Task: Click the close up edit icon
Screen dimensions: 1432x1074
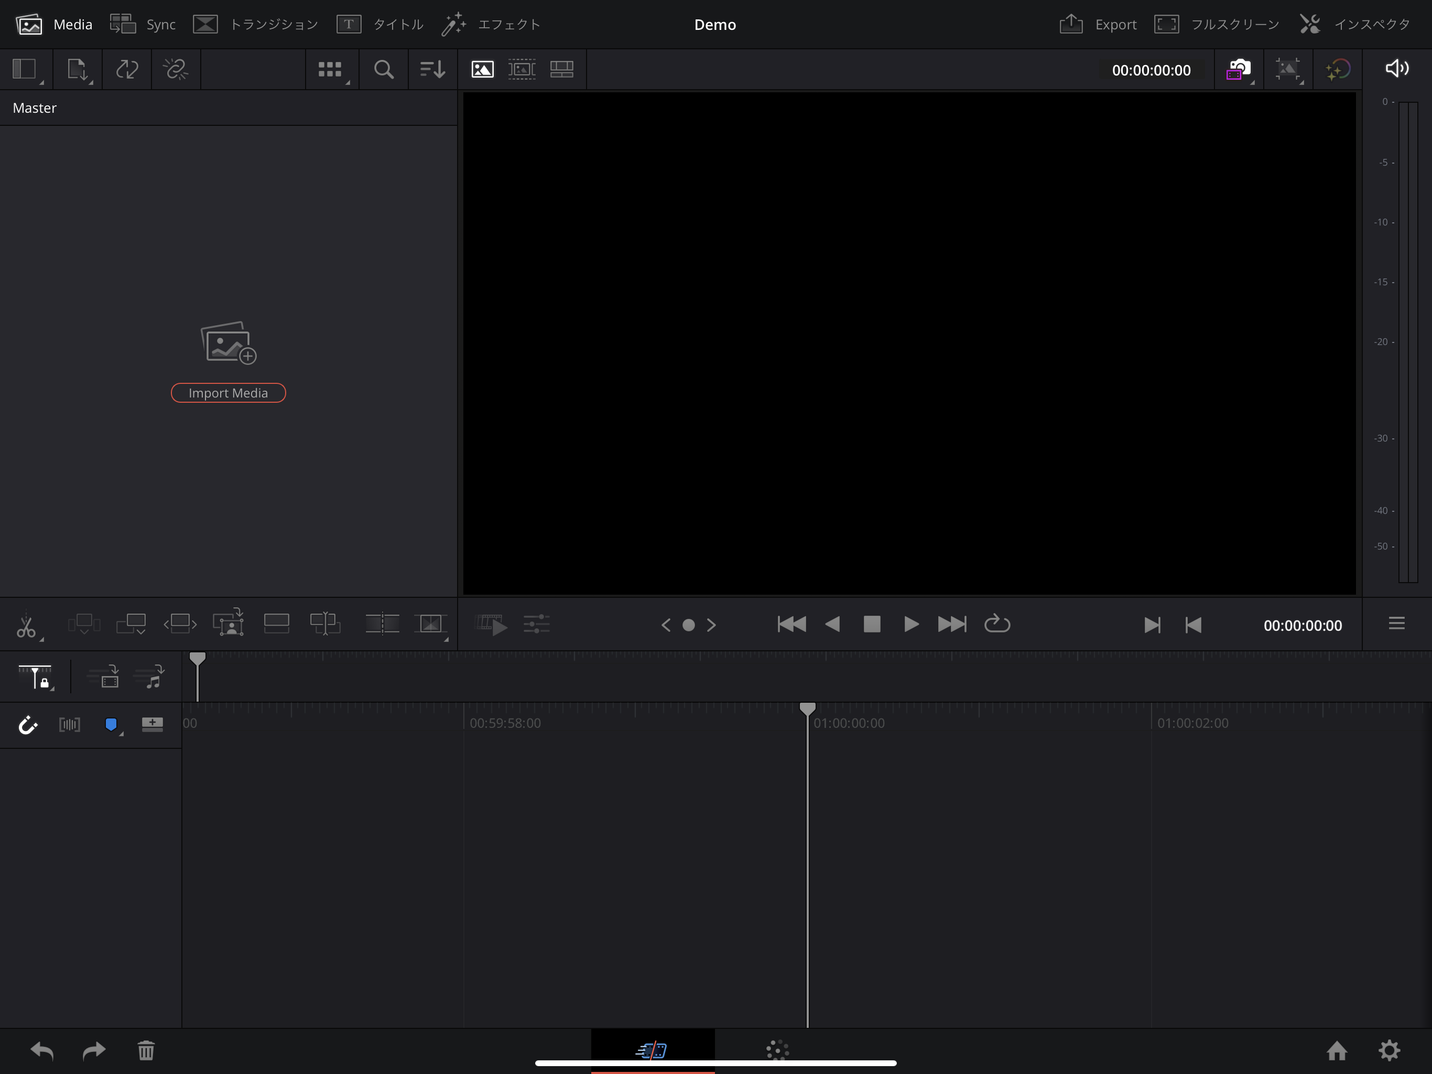Action: (x=229, y=622)
